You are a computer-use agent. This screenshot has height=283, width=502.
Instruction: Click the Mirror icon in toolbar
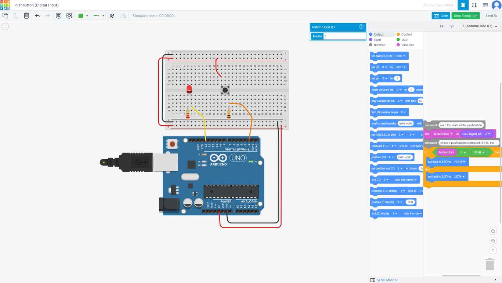pos(123,16)
